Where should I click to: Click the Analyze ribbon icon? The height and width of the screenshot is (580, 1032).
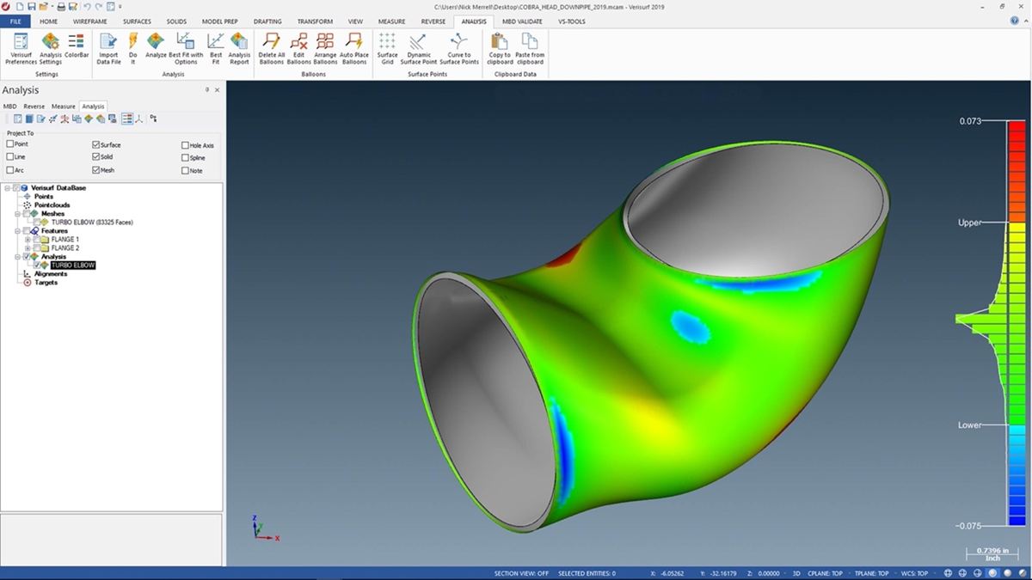[x=156, y=42]
